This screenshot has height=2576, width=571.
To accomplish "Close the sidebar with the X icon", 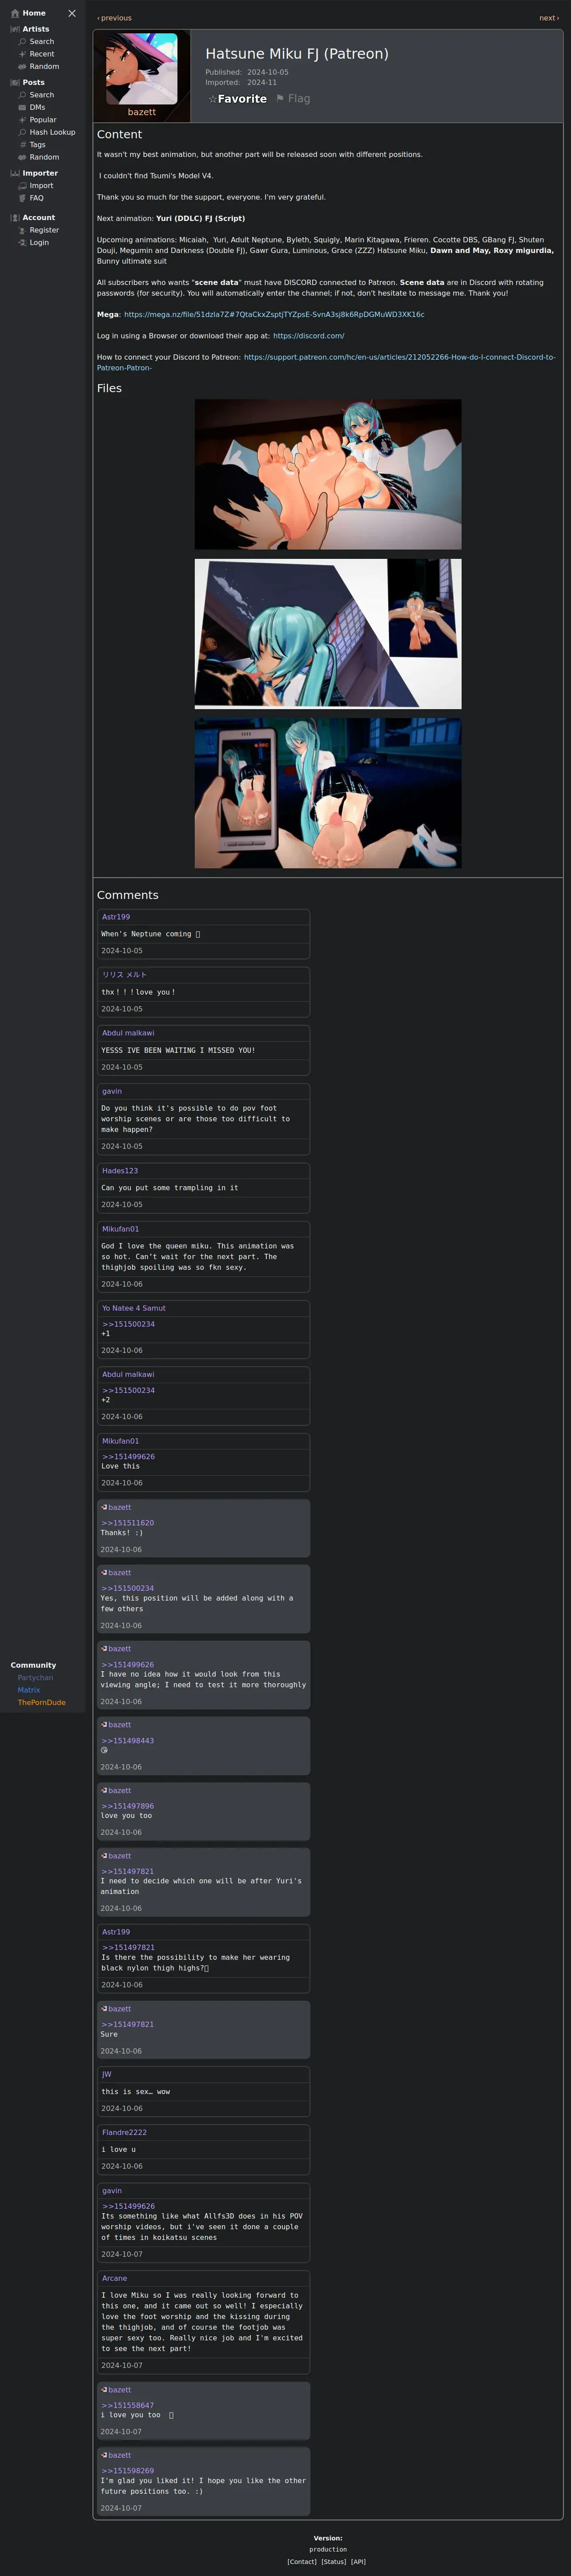I will (72, 13).
